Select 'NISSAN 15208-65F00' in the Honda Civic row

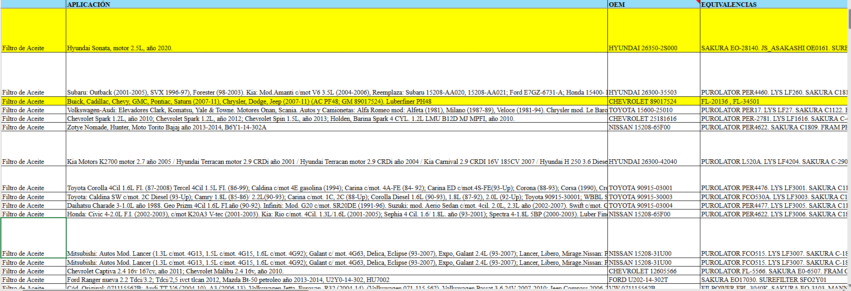pos(654,214)
